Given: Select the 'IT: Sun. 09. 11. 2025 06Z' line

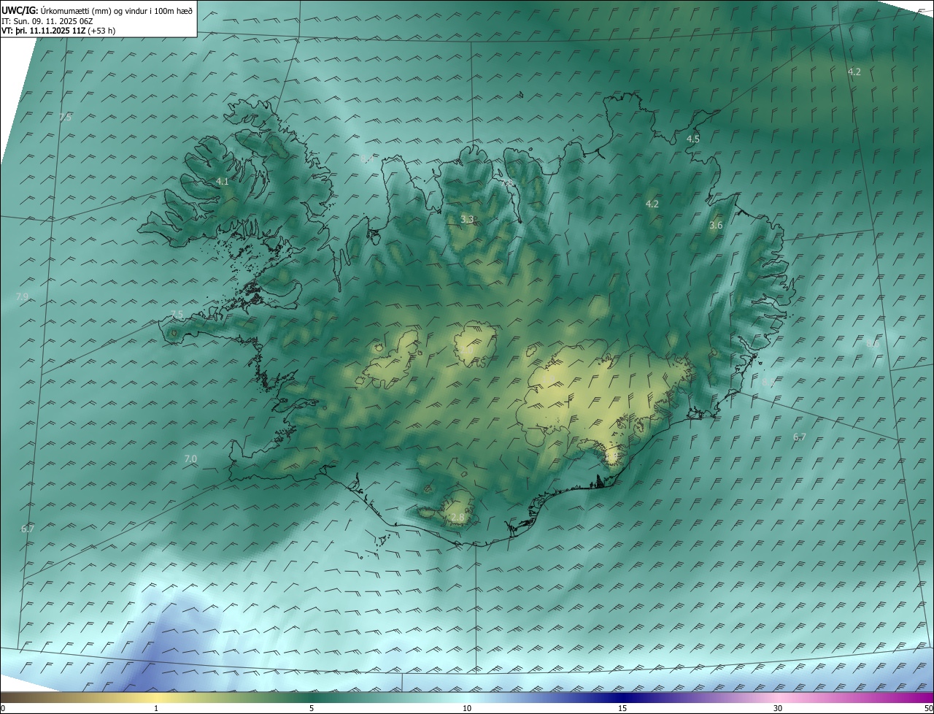Looking at the screenshot, I should click(x=46, y=21).
